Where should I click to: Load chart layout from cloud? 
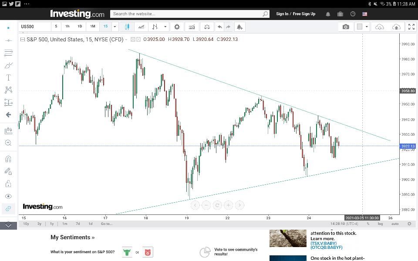tap(380, 27)
